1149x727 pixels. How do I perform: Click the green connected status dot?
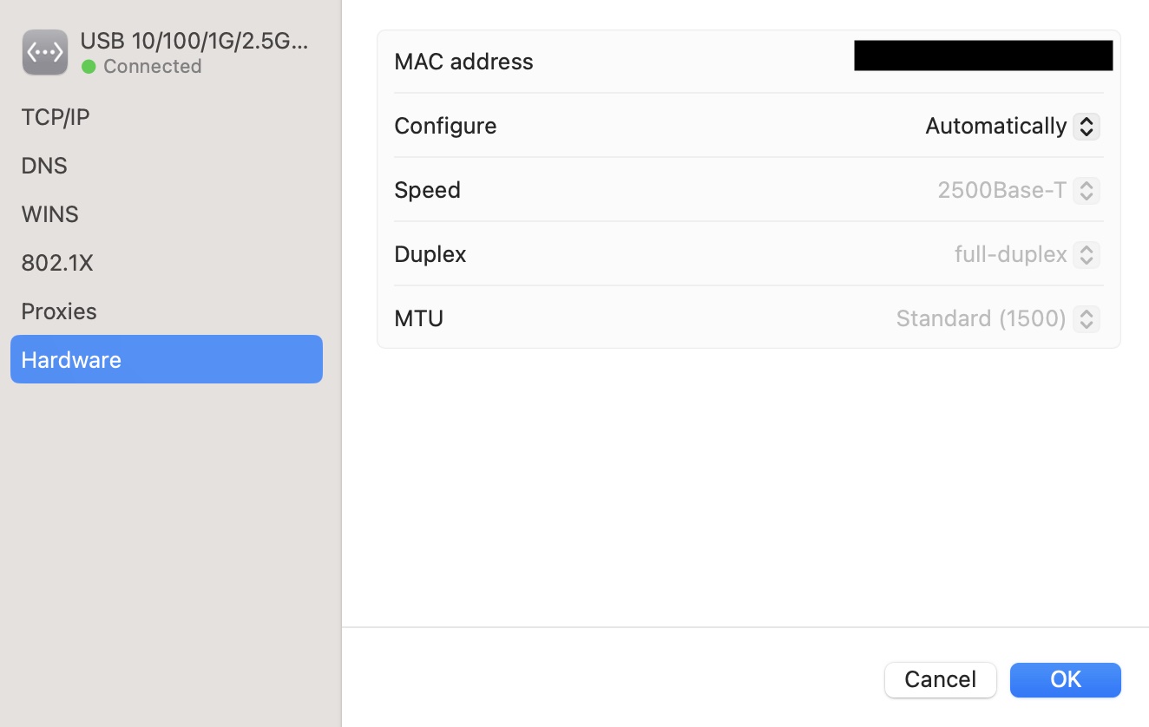tap(89, 67)
